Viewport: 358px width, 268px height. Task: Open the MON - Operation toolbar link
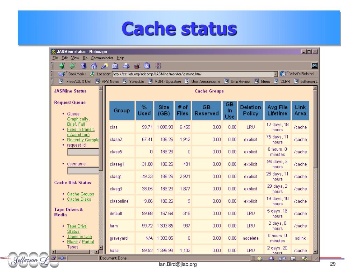point(167,81)
